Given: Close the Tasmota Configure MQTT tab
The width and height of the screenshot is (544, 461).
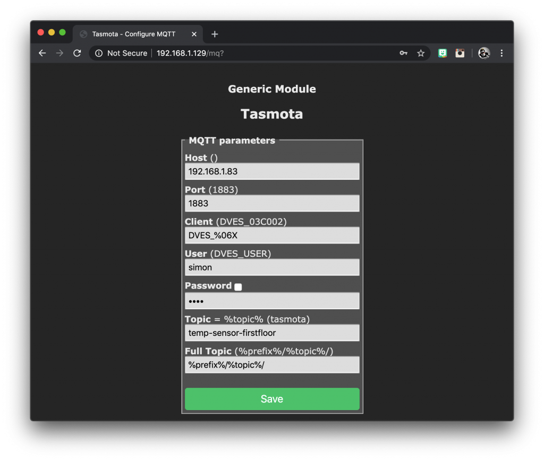Looking at the screenshot, I should 194,34.
